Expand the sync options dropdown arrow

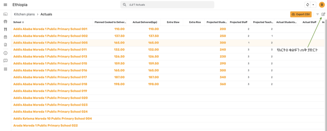pos(313,5)
